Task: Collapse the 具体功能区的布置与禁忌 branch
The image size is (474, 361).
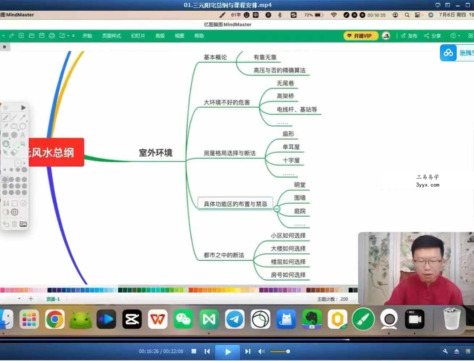Action: point(277,209)
